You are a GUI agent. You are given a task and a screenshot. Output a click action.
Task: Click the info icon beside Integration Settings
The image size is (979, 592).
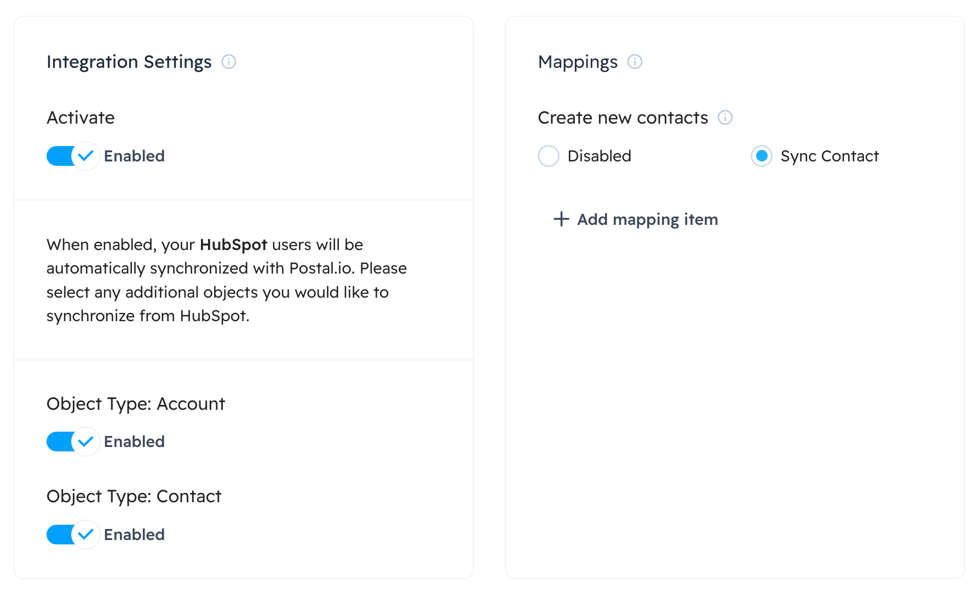click(229, 62)
